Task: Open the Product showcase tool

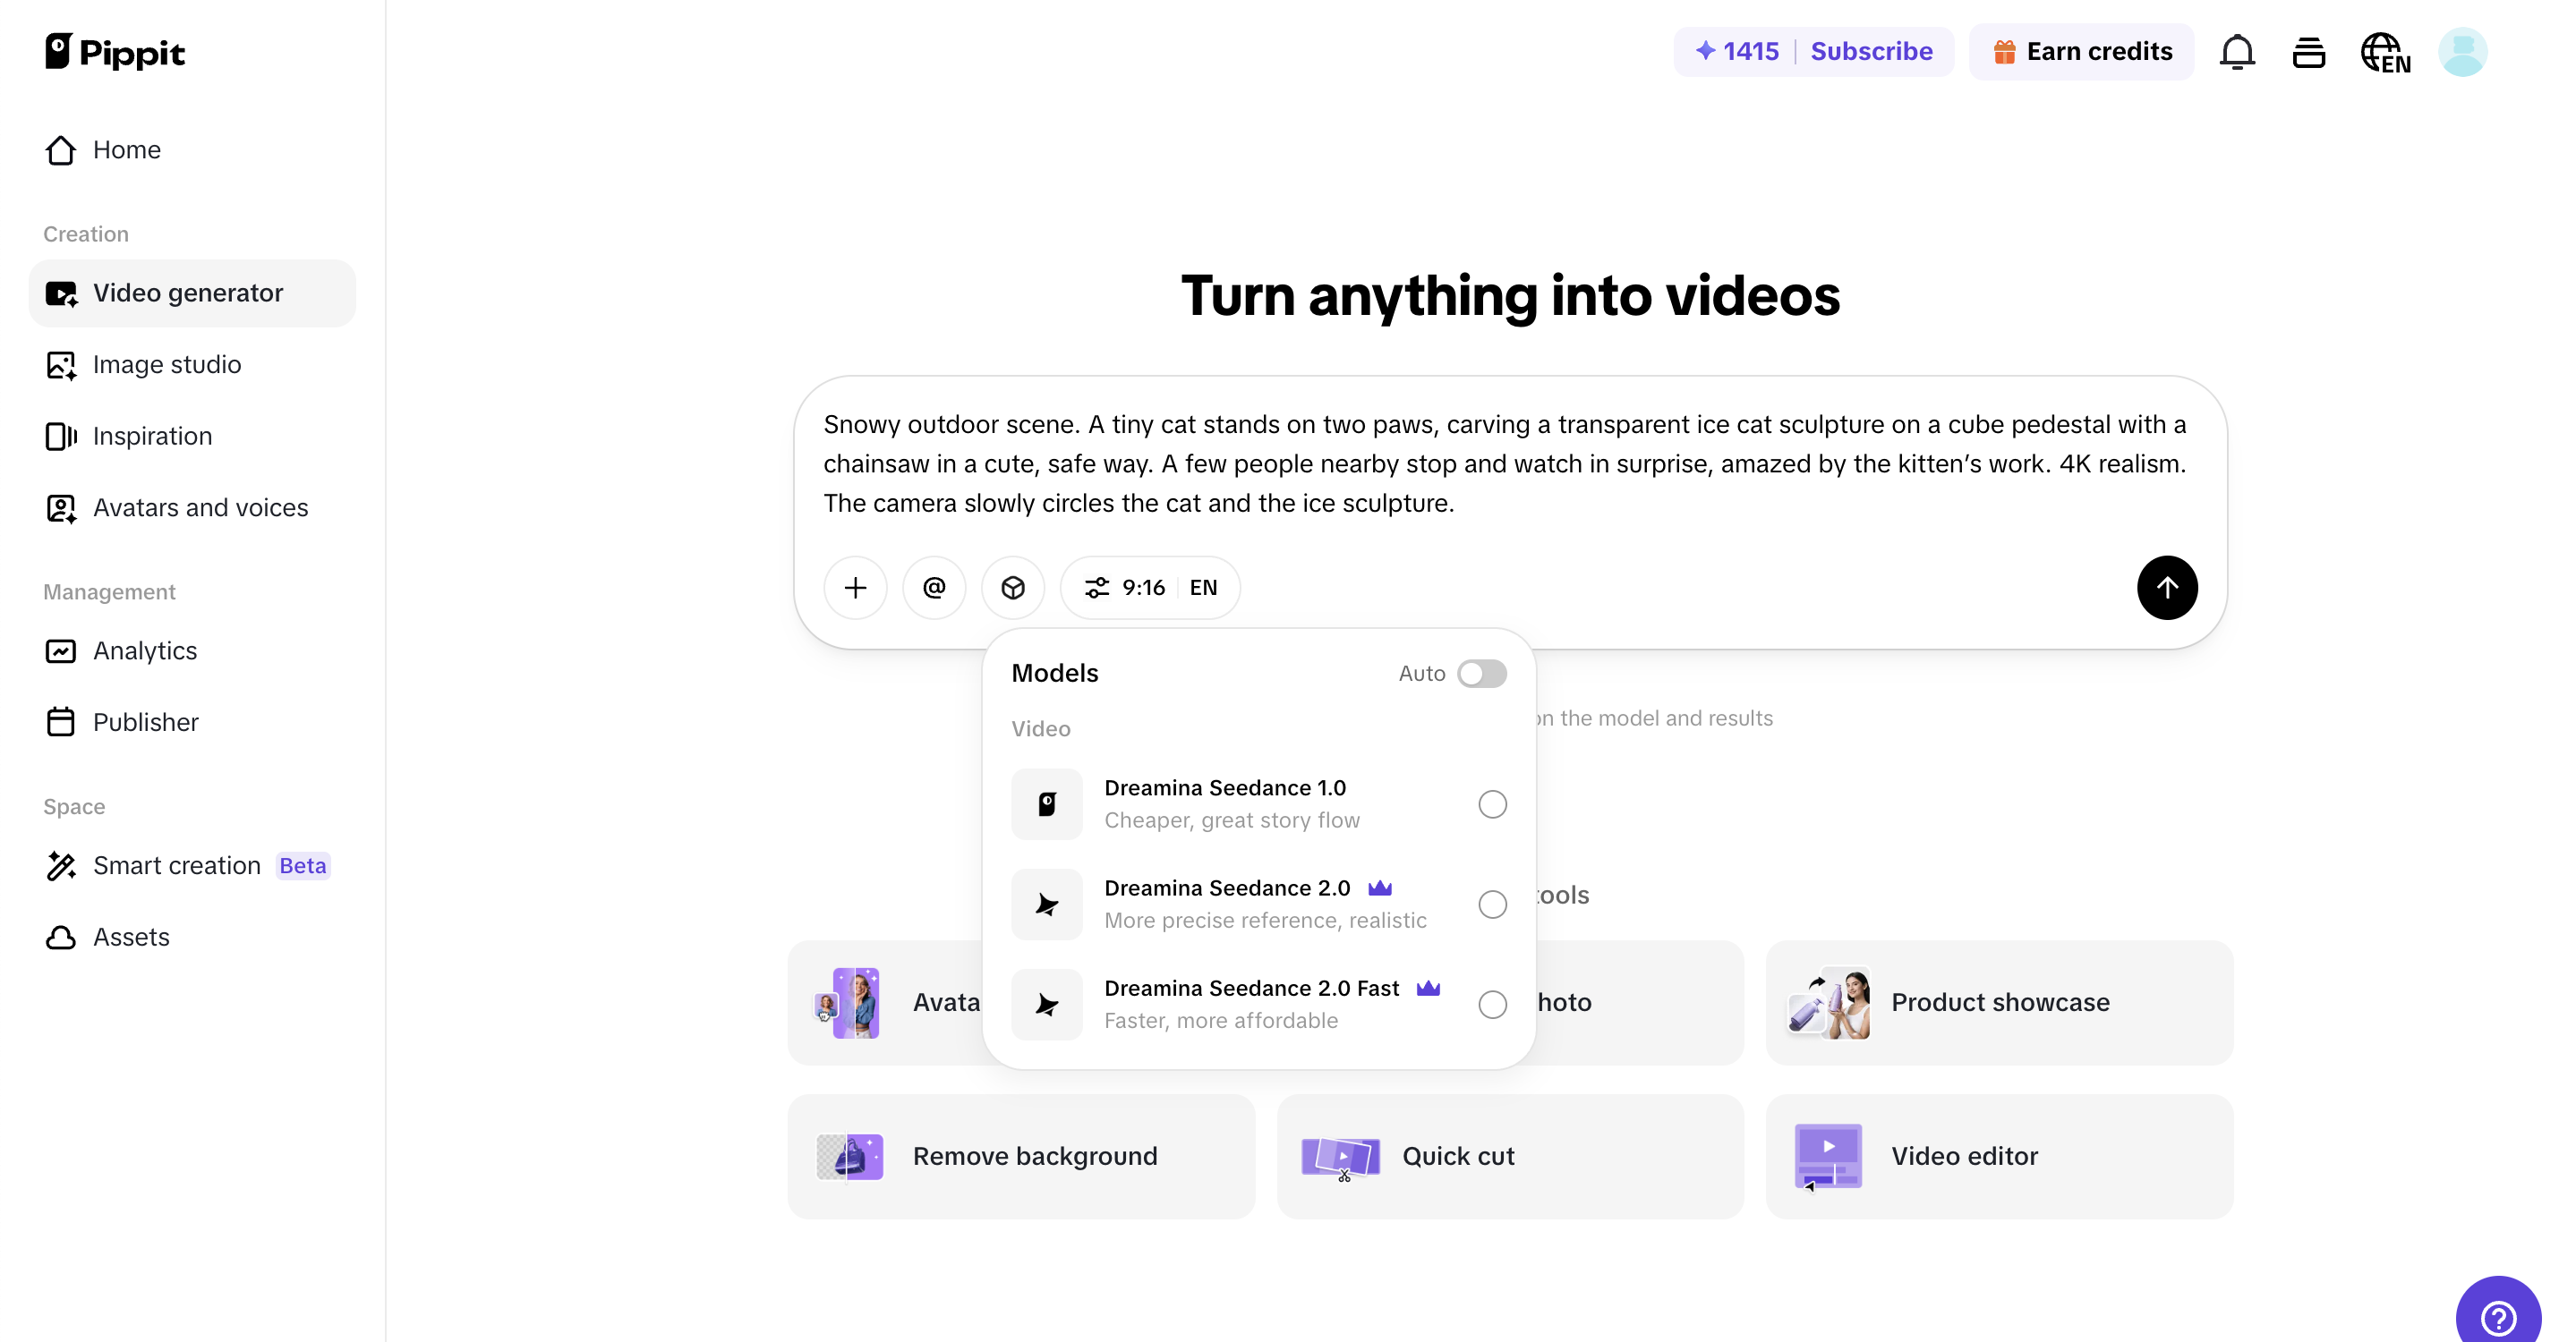Action: coord(1999,1002)
